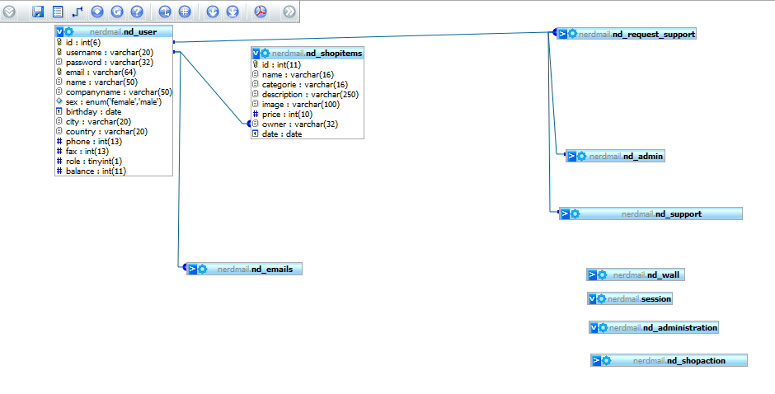Click the create relation line icon
This screenshot has height=394, width=775.
click(77, 12)
